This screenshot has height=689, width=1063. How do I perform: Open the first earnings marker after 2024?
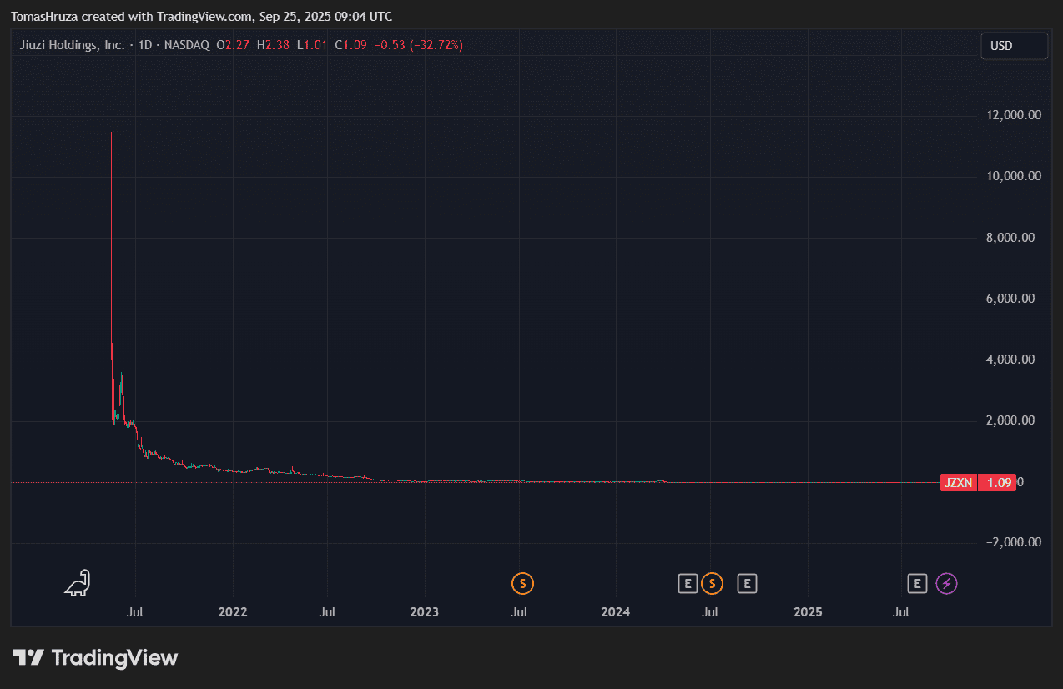coord(687,584)
